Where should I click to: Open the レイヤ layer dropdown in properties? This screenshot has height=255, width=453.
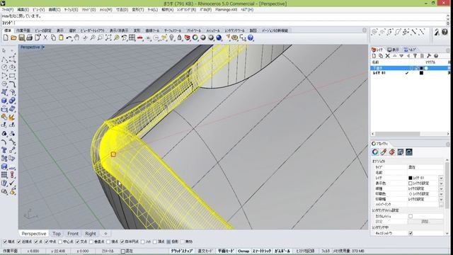441,178
